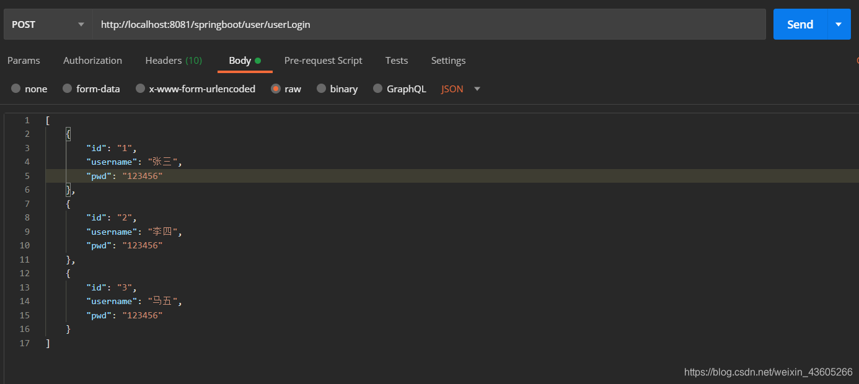Open the Authorization tab
The width and height of the screenshot is (859, 384).
click(x=92, y=60)
